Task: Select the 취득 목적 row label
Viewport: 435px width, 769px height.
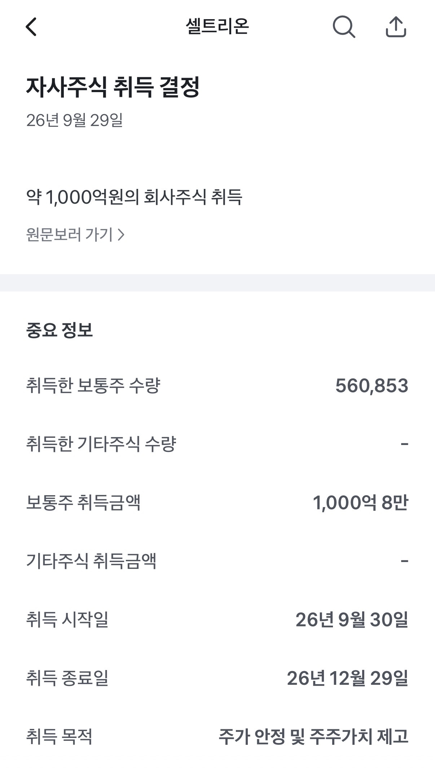Action: point(59,736)
